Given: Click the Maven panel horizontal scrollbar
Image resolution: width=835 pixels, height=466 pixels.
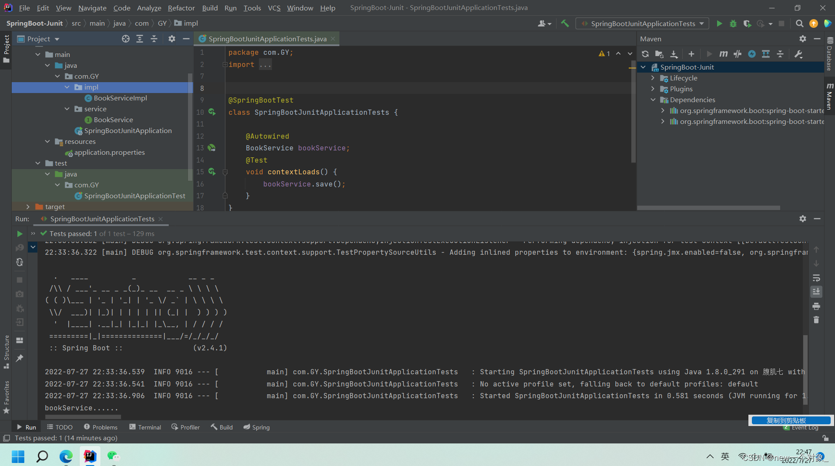Looking at the screenshot, I should [x=708, y=208].
